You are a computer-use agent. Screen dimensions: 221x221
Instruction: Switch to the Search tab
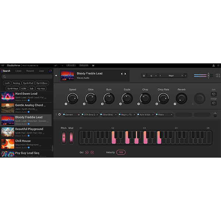point(7,71)
